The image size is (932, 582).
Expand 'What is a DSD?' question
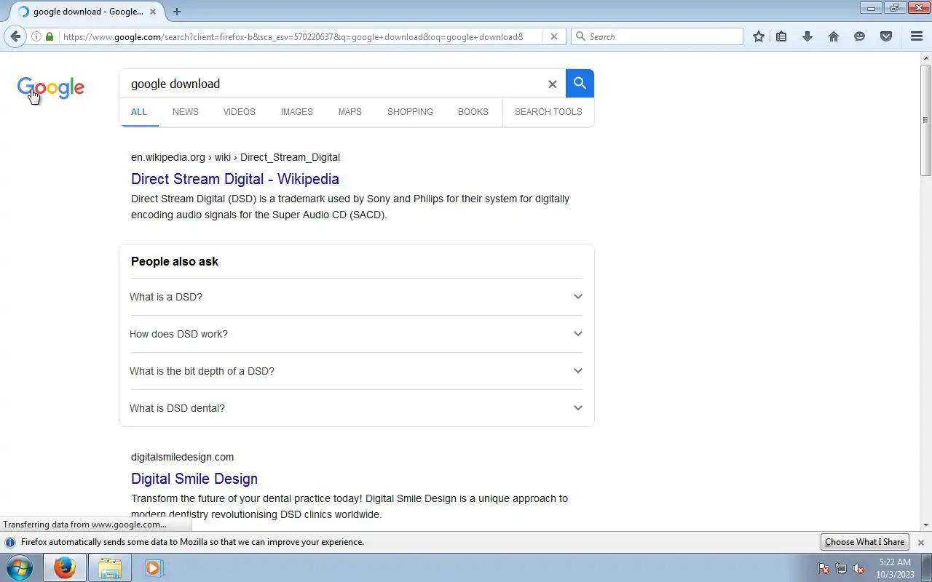[x=357, y=297]
